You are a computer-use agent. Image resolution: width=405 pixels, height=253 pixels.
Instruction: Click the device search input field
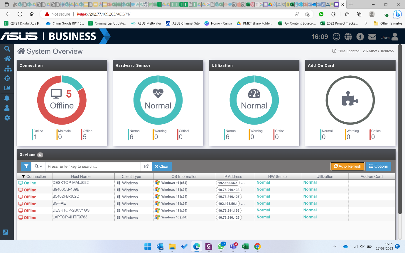click(x=93, y=166)
